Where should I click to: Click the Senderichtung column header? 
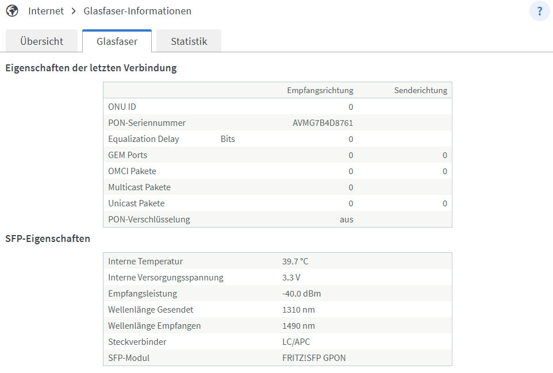tap(421, 90)
